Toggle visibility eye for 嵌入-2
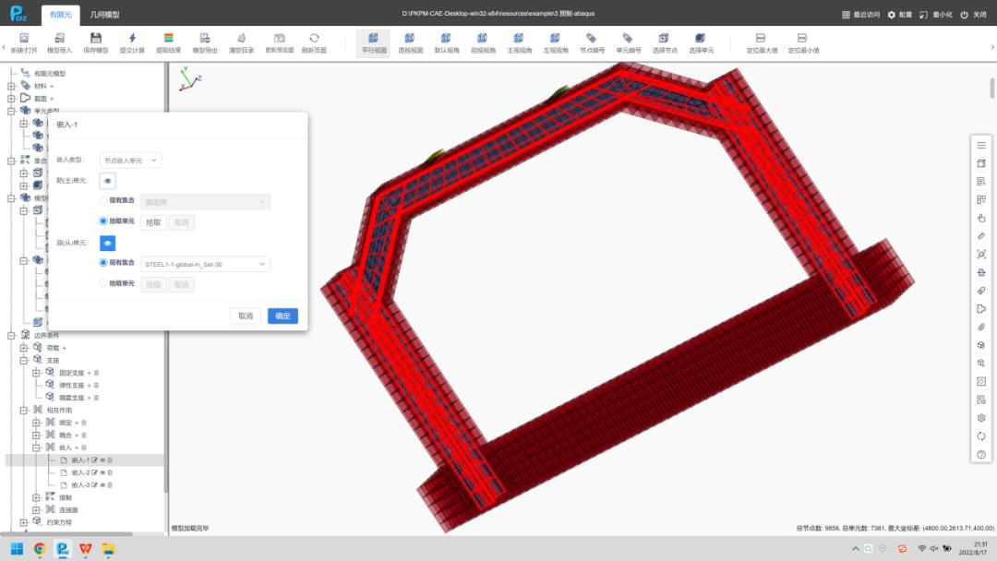997x561 pixels. 102,472
